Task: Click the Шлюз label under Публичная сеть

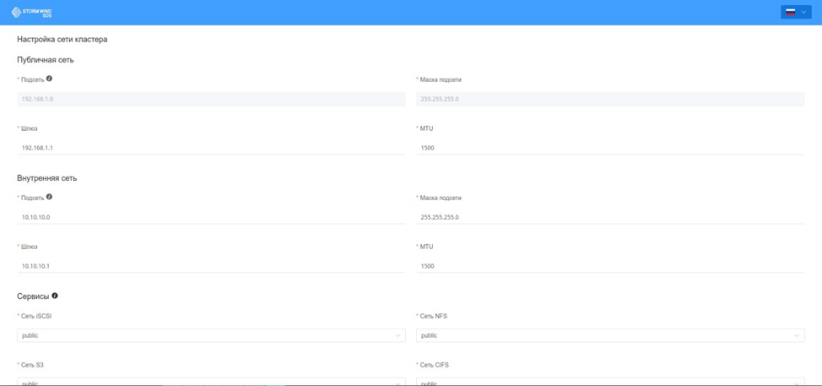Action: pyautogui.click(x=30, y=128)
